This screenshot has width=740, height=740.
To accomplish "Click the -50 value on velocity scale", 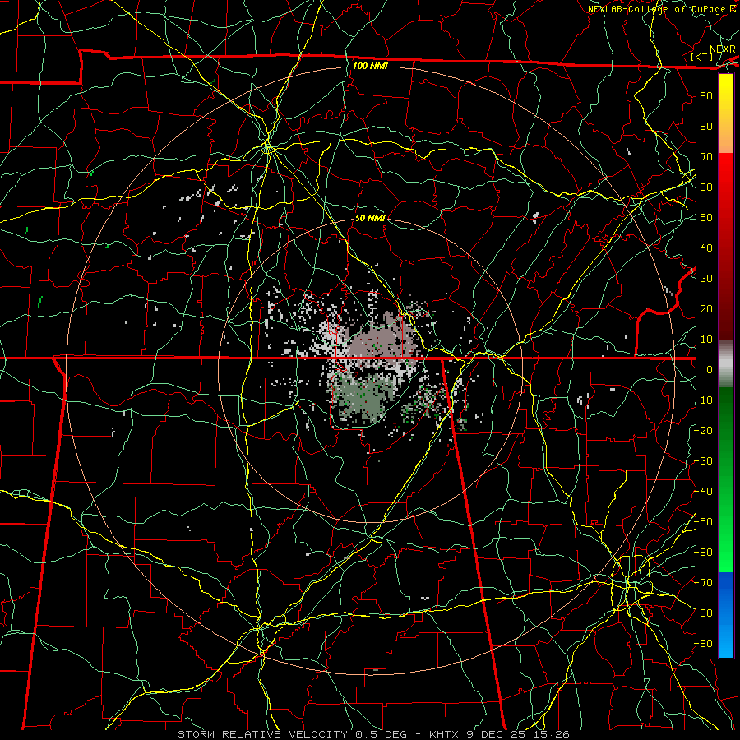I will tap(703, 522).
